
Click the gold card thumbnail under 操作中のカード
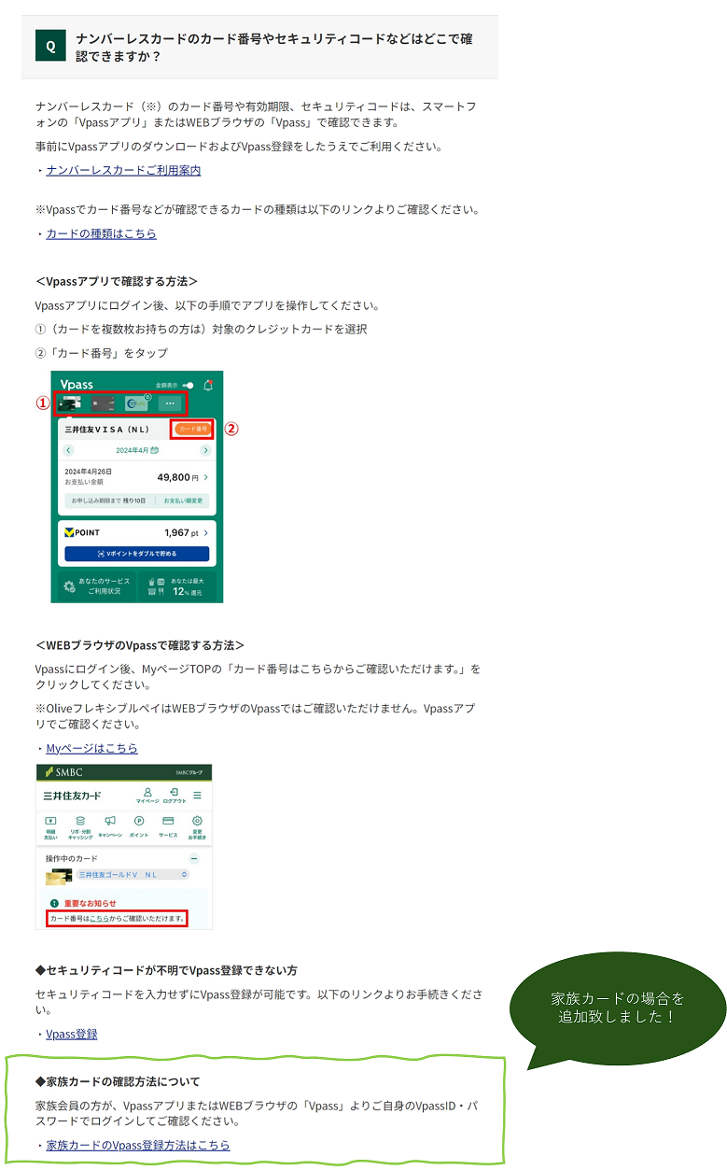tap(59, 877)
